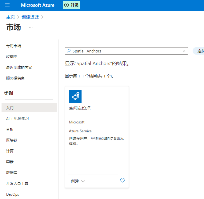The image size is (204, 199).
Task: Click the 定价 filter pill
Action: (x=198, y=51)
